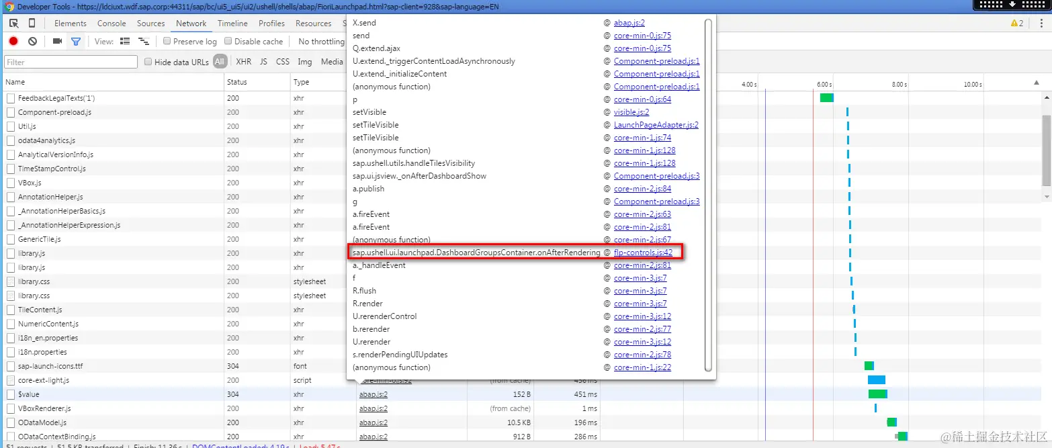The height and width of the screenshot is (448, 1052).
Task: Click the file icon for sap-launch-icons.ttf
Action: 11,366
